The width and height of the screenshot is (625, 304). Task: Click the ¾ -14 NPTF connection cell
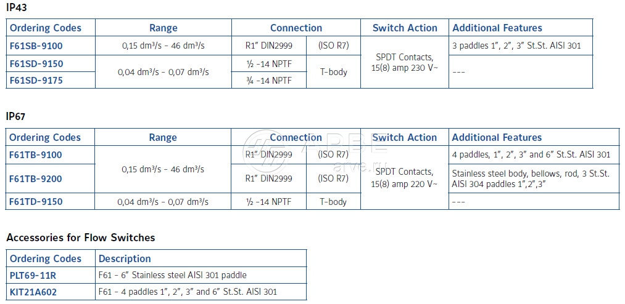click(x=269, y=80)
